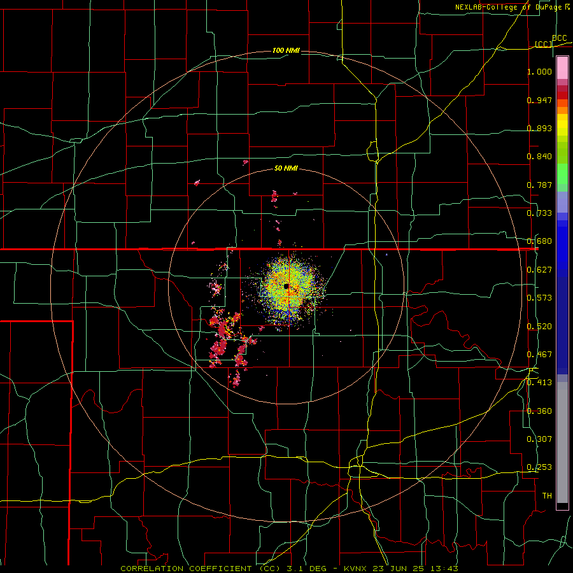The image size is (573, 573).
Task: Click the 0.413 color scale label
Action: pyautogui.click(x=539, y=383)
